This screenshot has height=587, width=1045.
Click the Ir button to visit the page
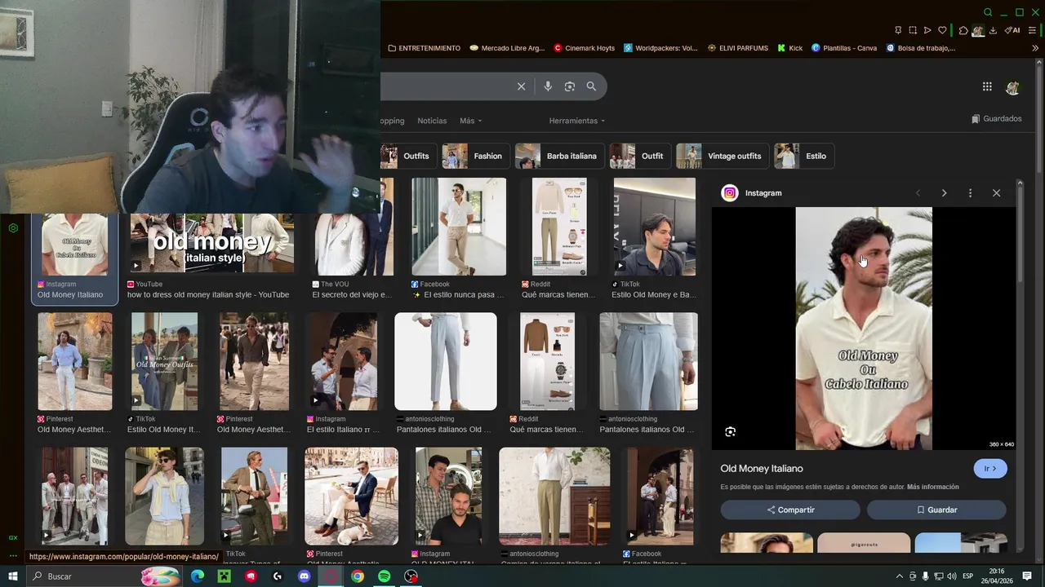coord(990,469)
